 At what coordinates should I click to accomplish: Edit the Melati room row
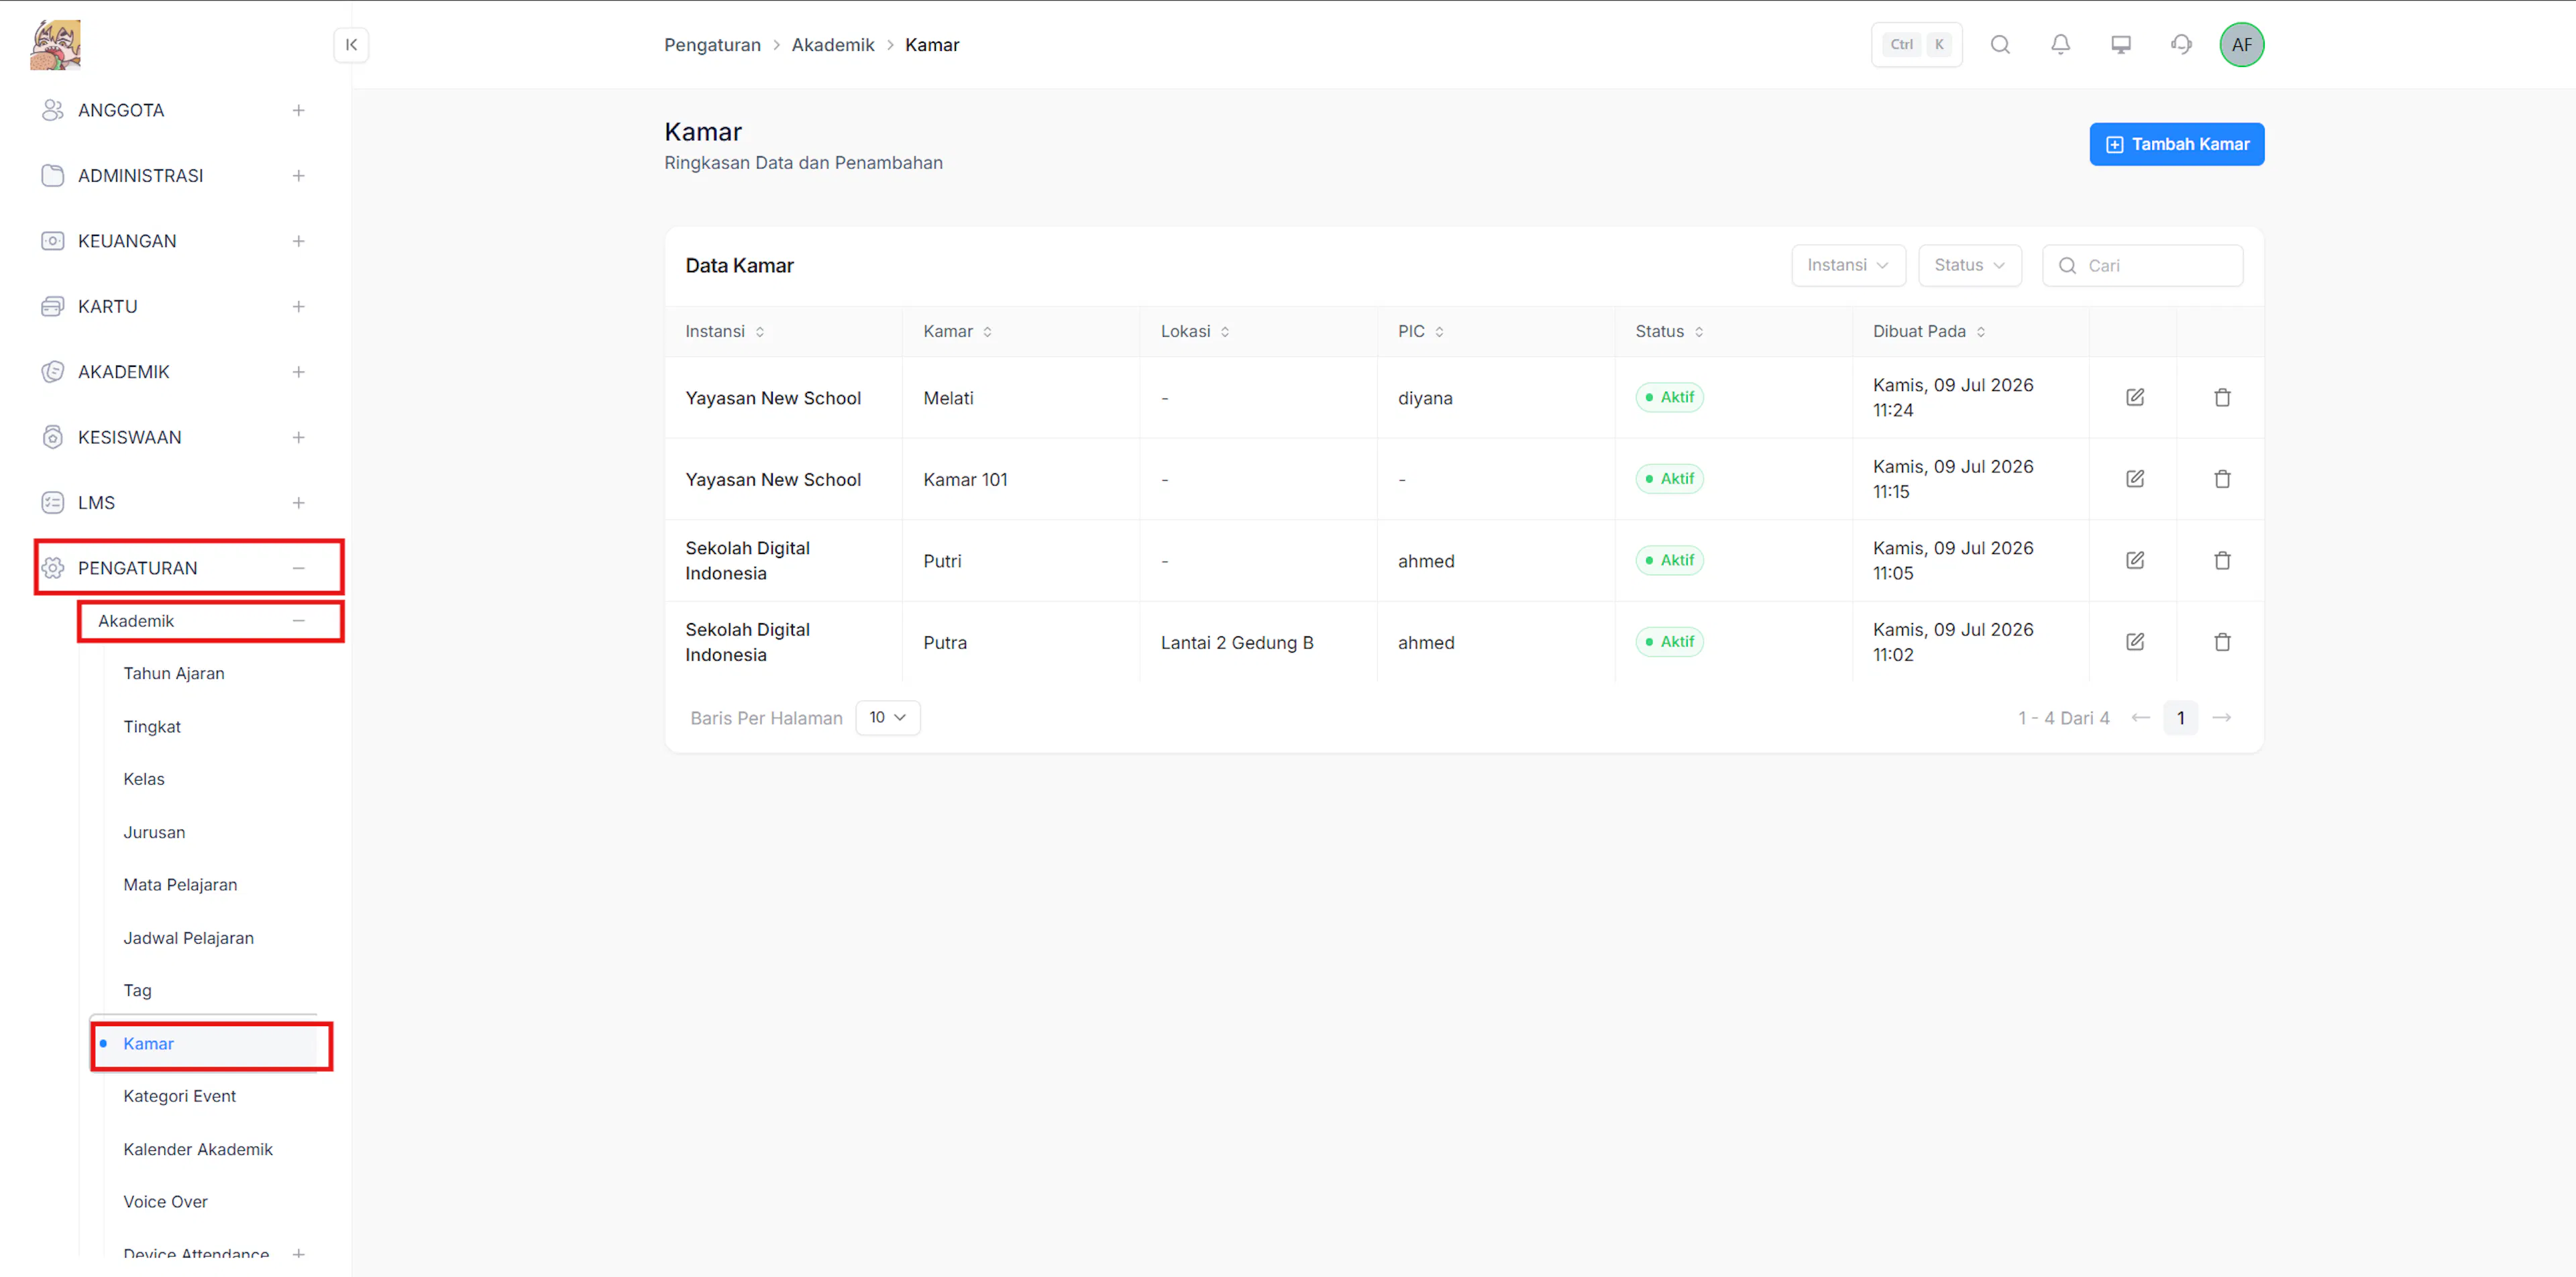click(x=2135, y=397)
